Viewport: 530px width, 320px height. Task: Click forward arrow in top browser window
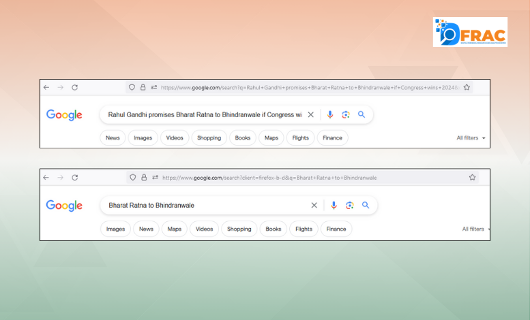pyautogui.click(x=61, y=87)
